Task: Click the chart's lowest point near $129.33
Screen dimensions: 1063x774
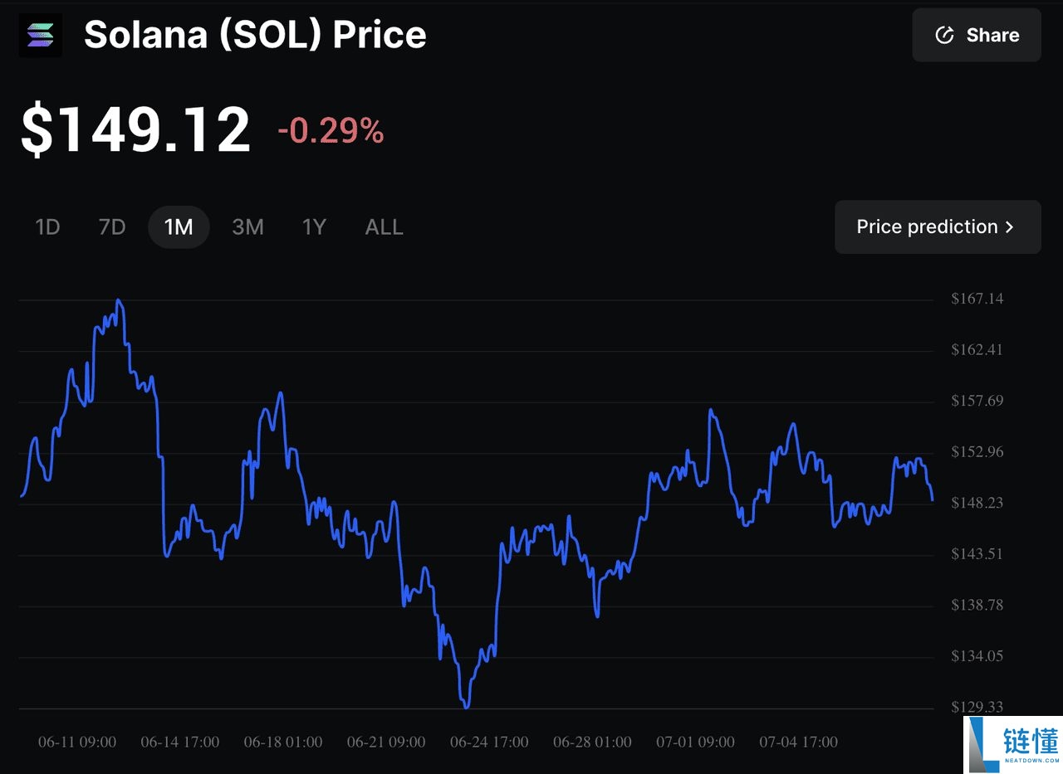Action: (466, 707)
